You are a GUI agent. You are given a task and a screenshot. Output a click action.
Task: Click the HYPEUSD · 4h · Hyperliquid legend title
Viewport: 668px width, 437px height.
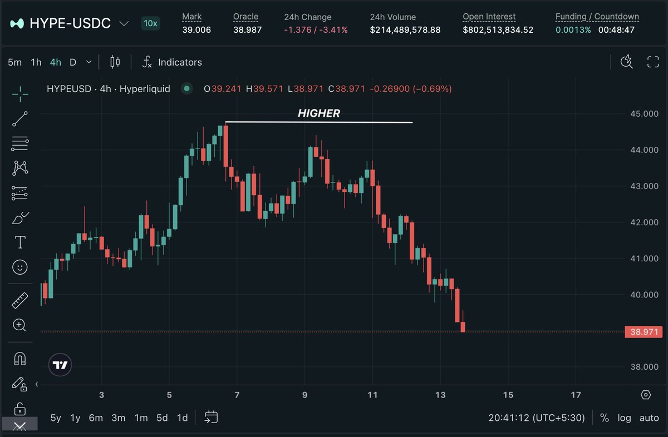pos(109,88)
